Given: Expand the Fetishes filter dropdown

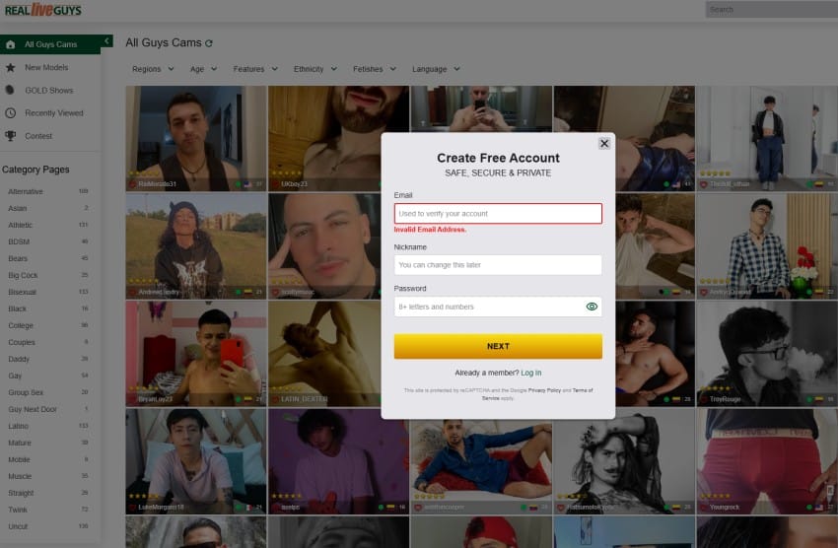Looking at the screenshot, I should tap(375, 69).
